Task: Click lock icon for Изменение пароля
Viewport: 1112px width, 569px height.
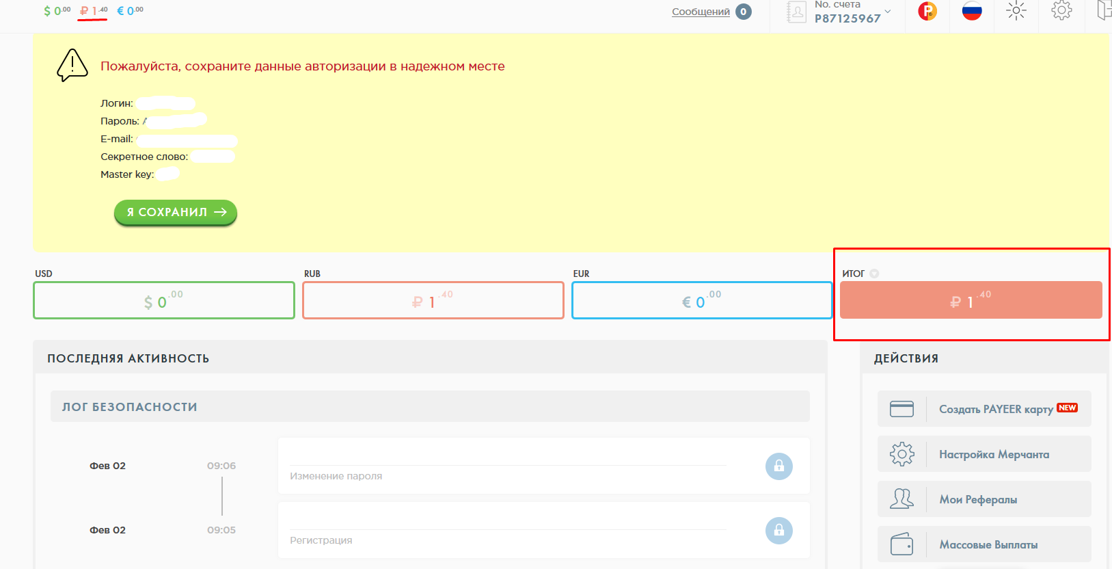Action: tap(778, 466)
